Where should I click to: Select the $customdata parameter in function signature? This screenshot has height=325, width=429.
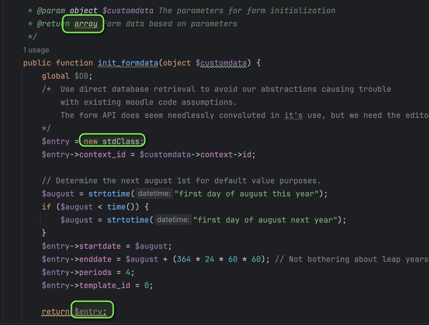pos(221,63)
